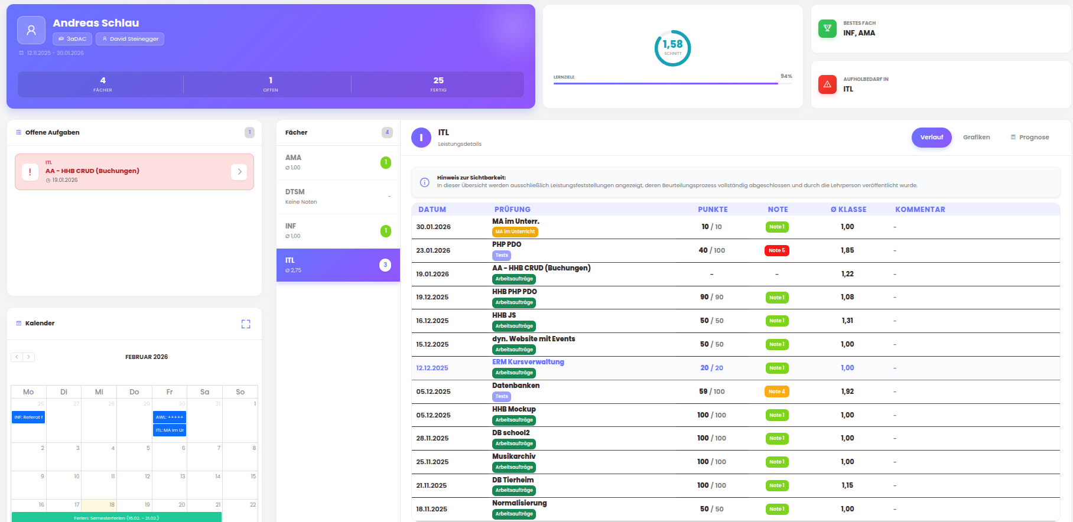This screenshot has height=522, width=1073.
Task: Click the red Note 5 badge
Action: (x=777, y=250)
